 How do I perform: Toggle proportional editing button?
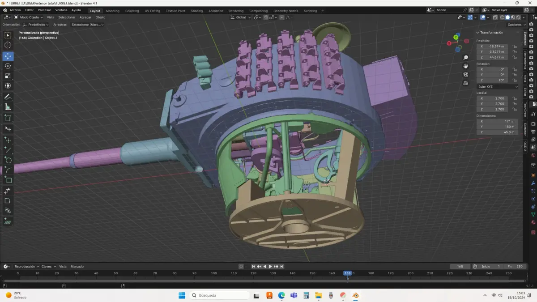coord(282,17)
